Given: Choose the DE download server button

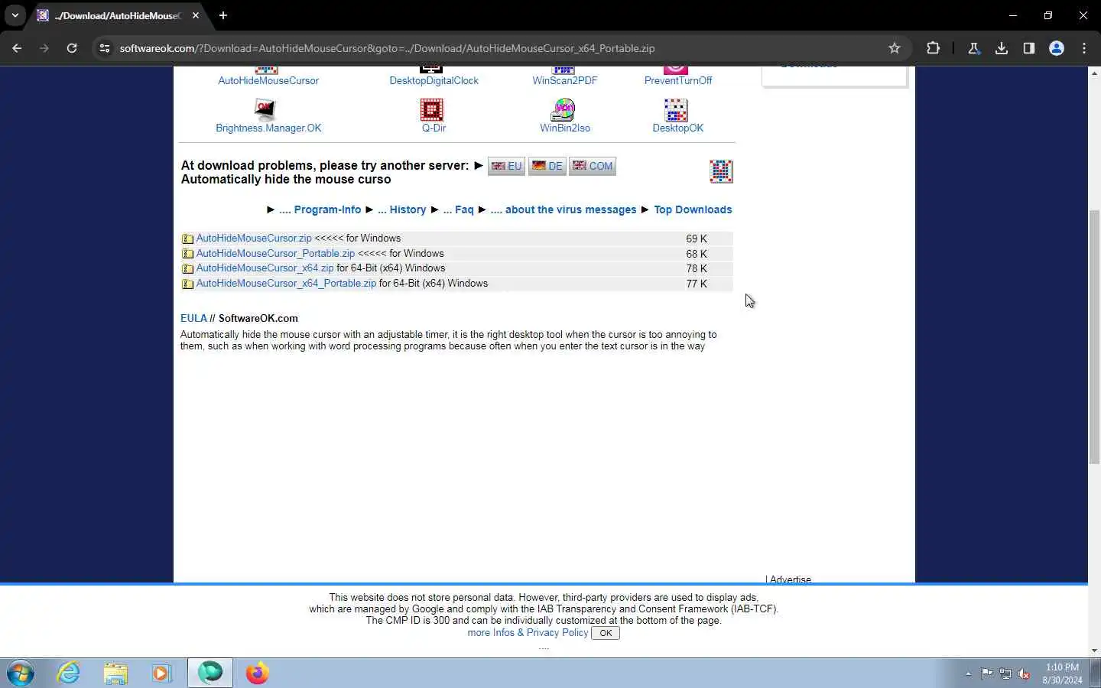Looking at the screenshot, I should click(x=547, y=166).
